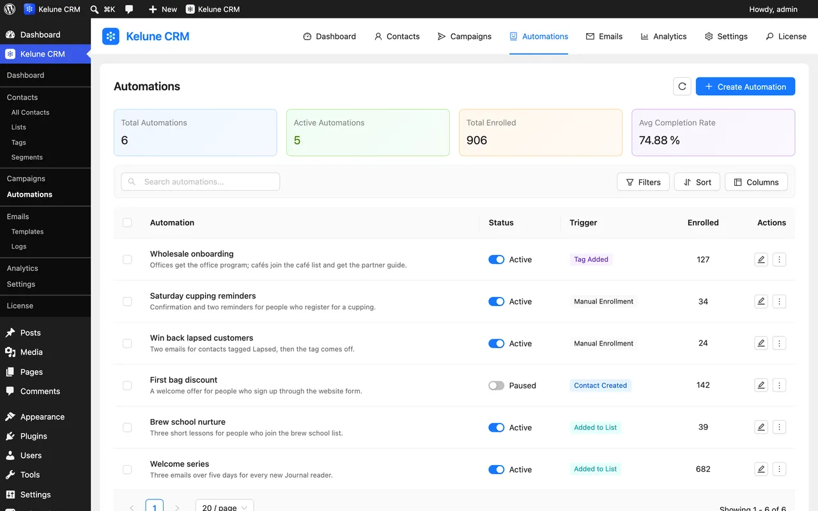
Task: Go to the License tab in header
Action: 786,36
